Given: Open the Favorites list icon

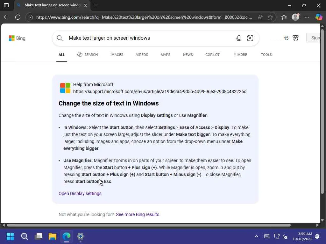Looking at the screenshot, I should point(284,17).
